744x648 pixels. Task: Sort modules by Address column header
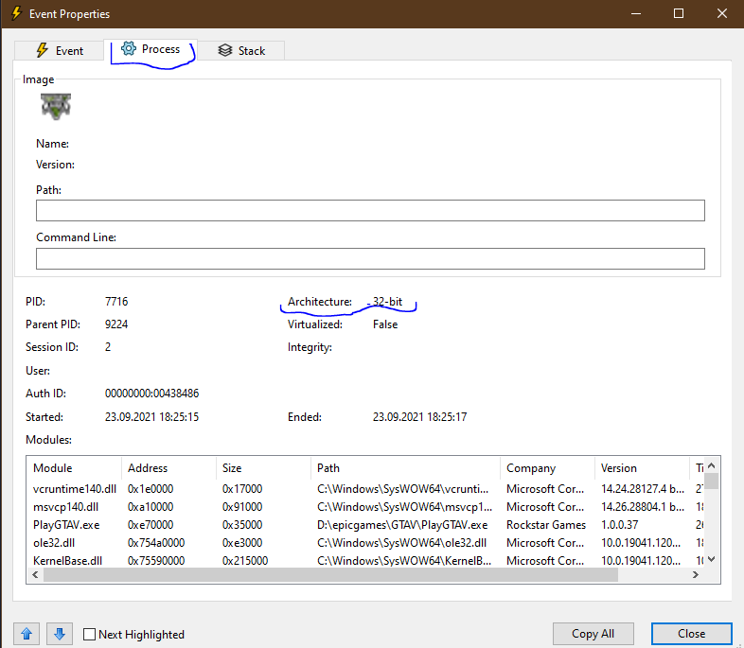[168, 468]
